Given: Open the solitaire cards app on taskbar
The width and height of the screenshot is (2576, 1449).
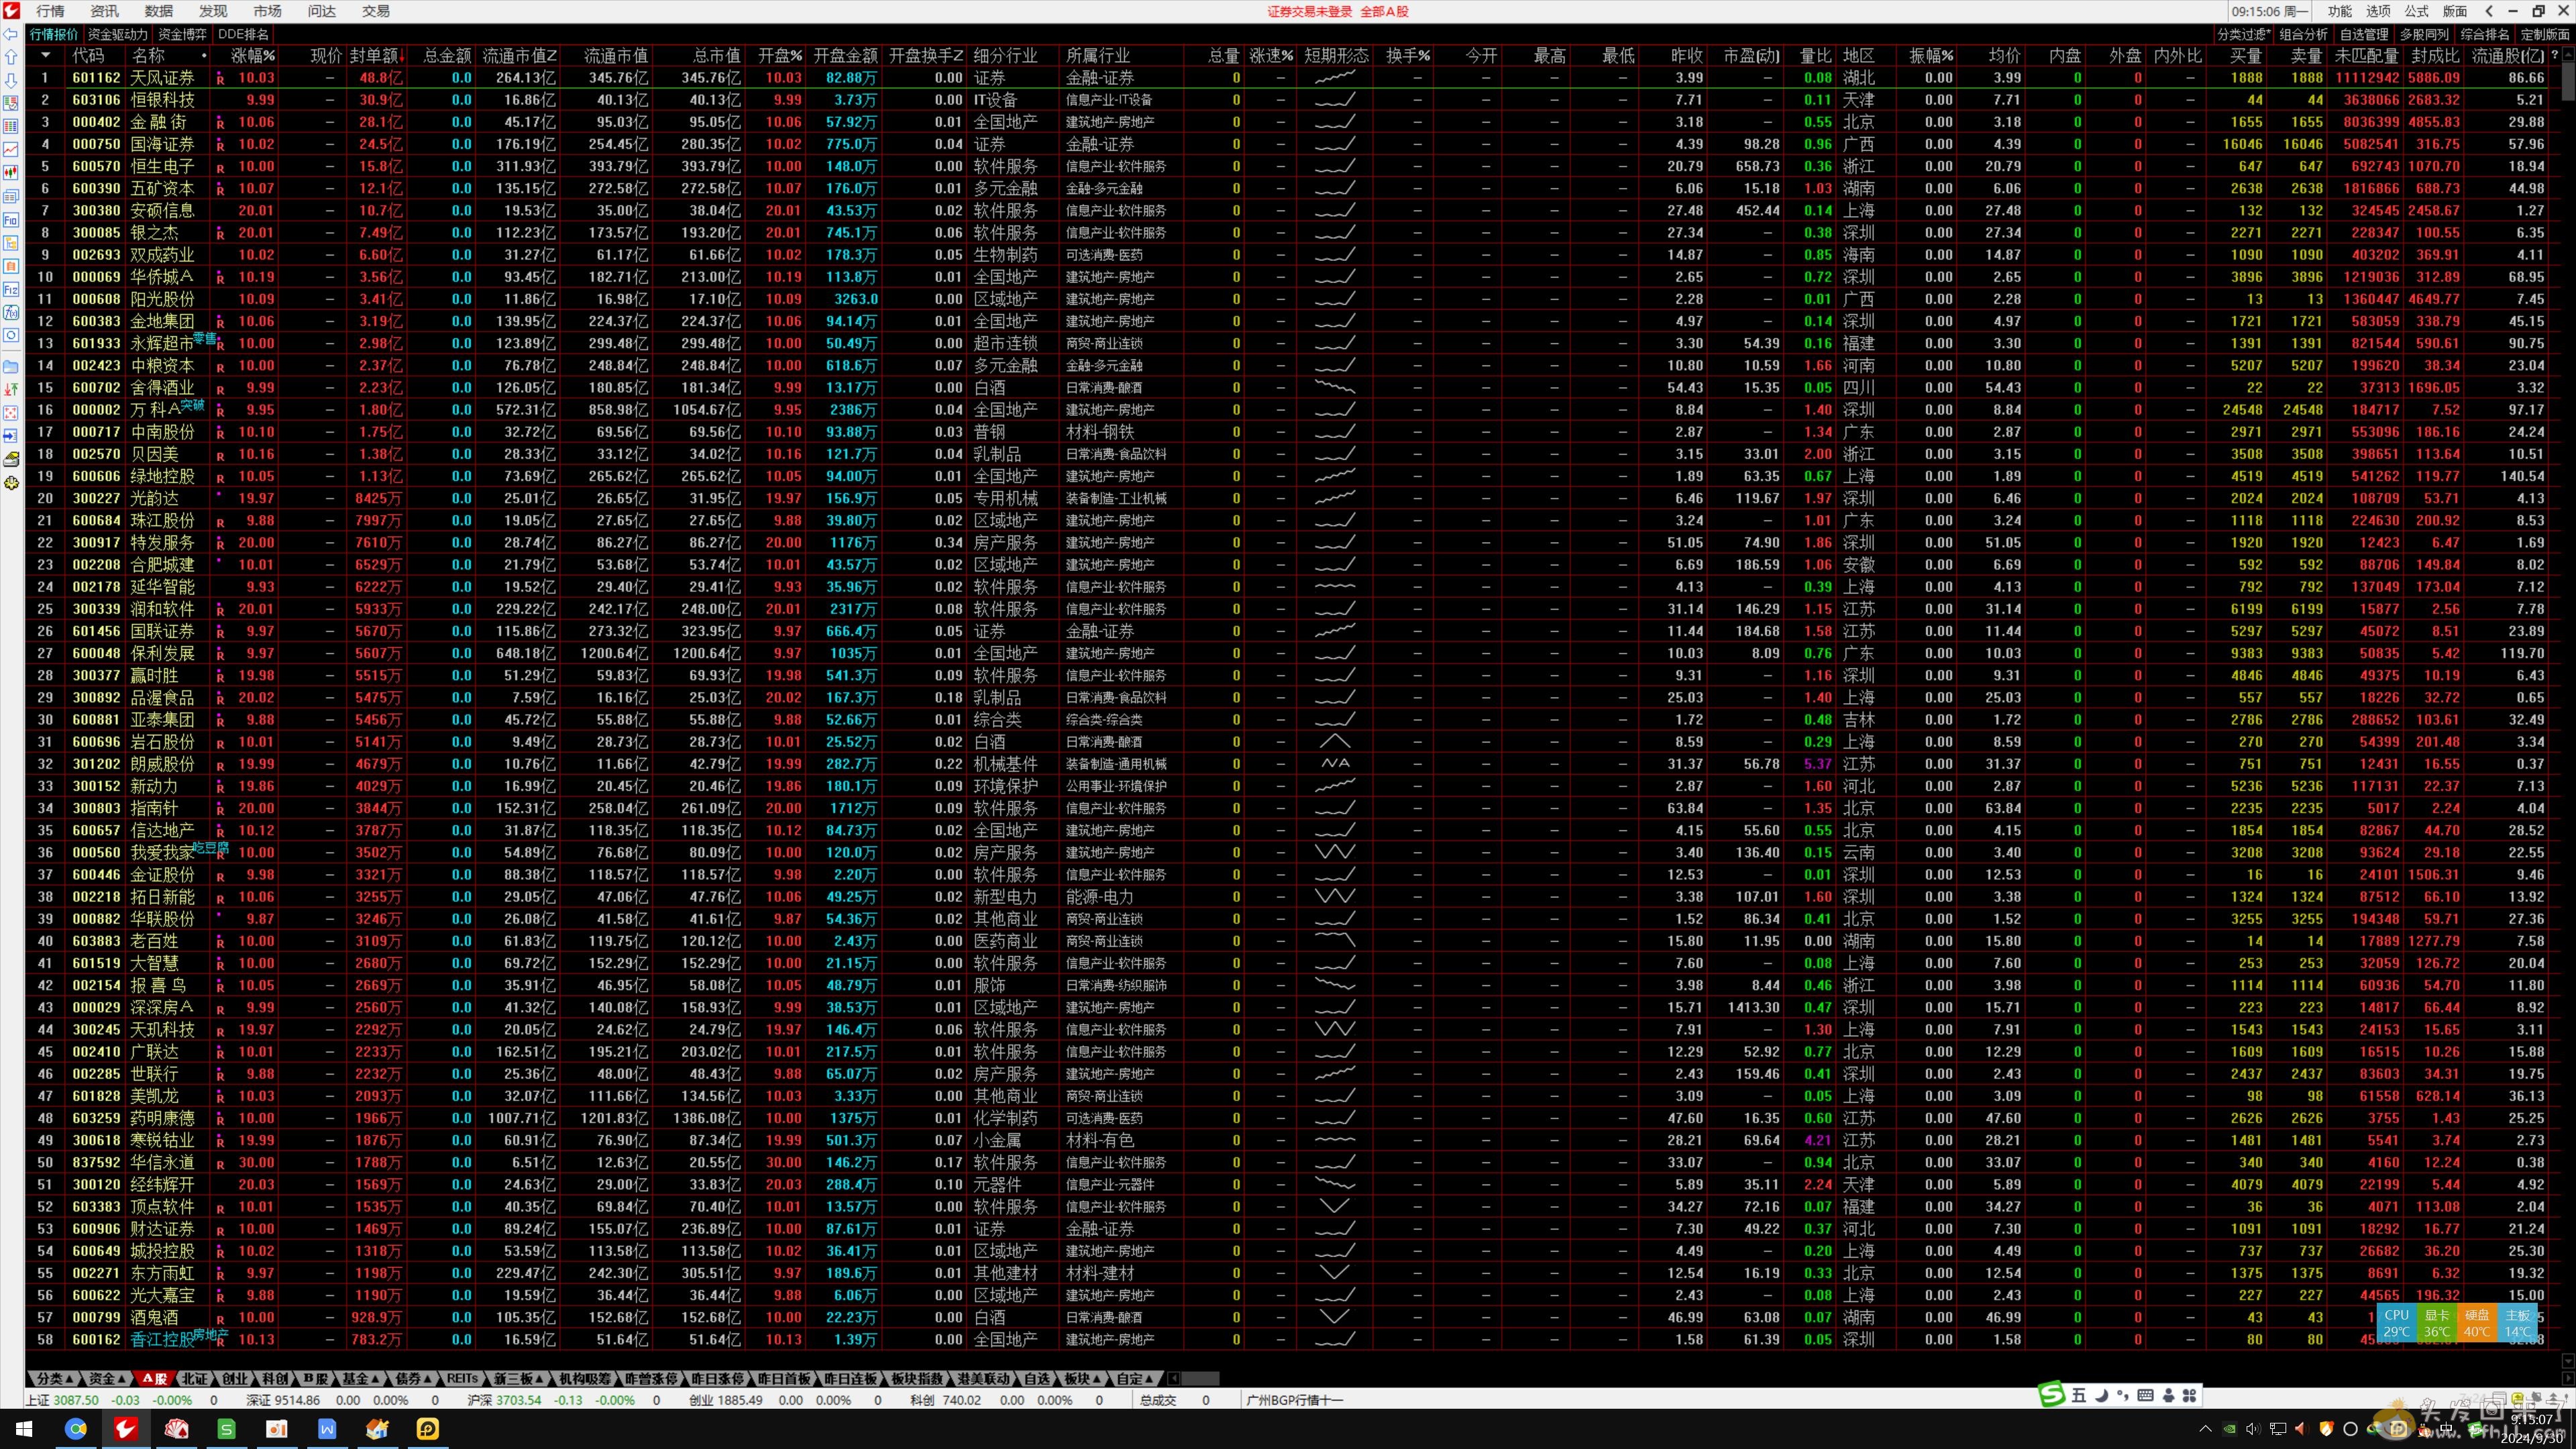Looking at the screenshot, I should click(x=177, y=1429).
